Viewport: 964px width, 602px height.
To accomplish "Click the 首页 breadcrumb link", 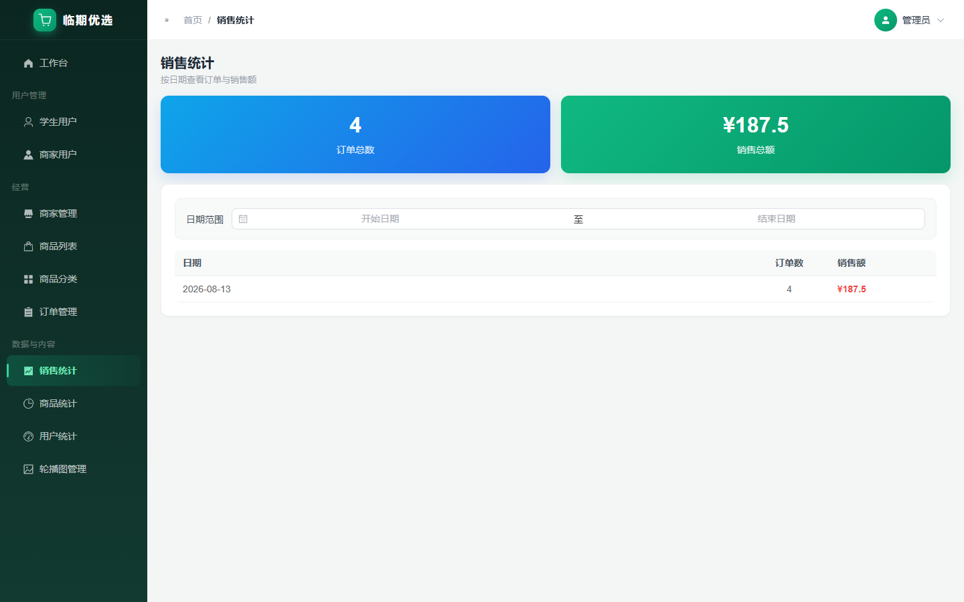I will [193, 20].
